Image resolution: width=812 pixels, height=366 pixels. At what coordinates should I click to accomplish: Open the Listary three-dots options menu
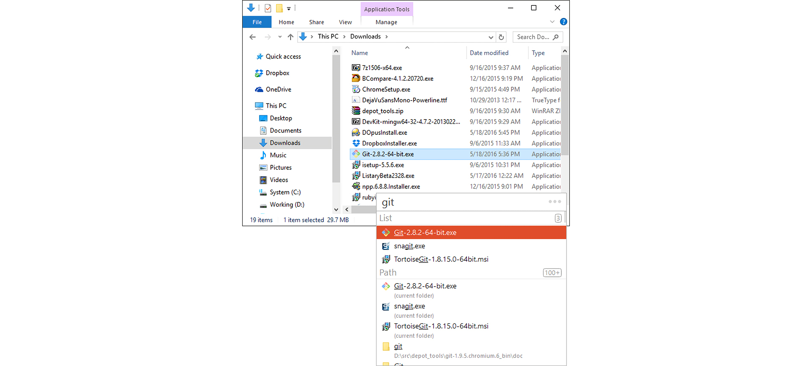click(555, 202)
